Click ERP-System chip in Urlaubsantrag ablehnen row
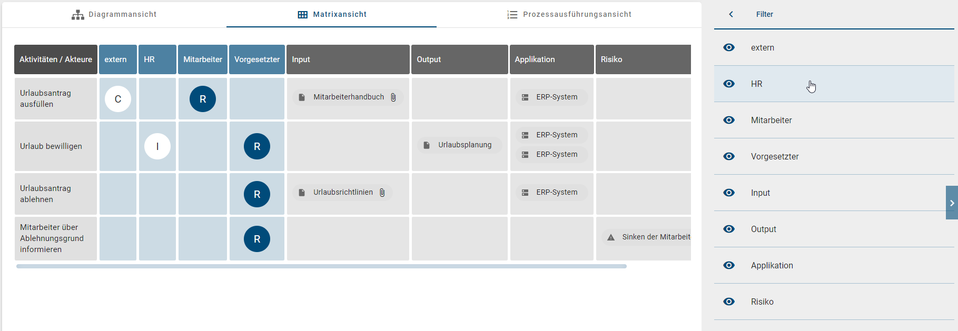The image size is (958, 331). (x=551, y=193)
